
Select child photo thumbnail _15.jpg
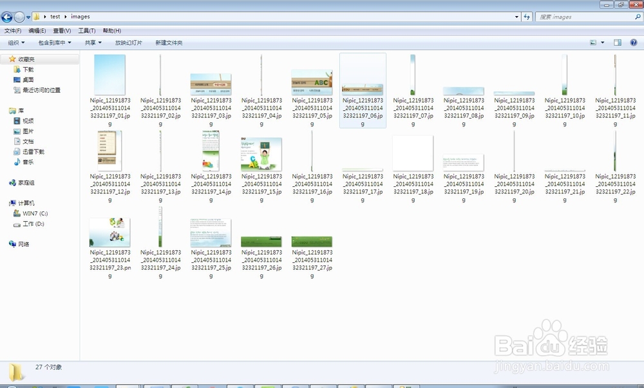coord(261,154)
